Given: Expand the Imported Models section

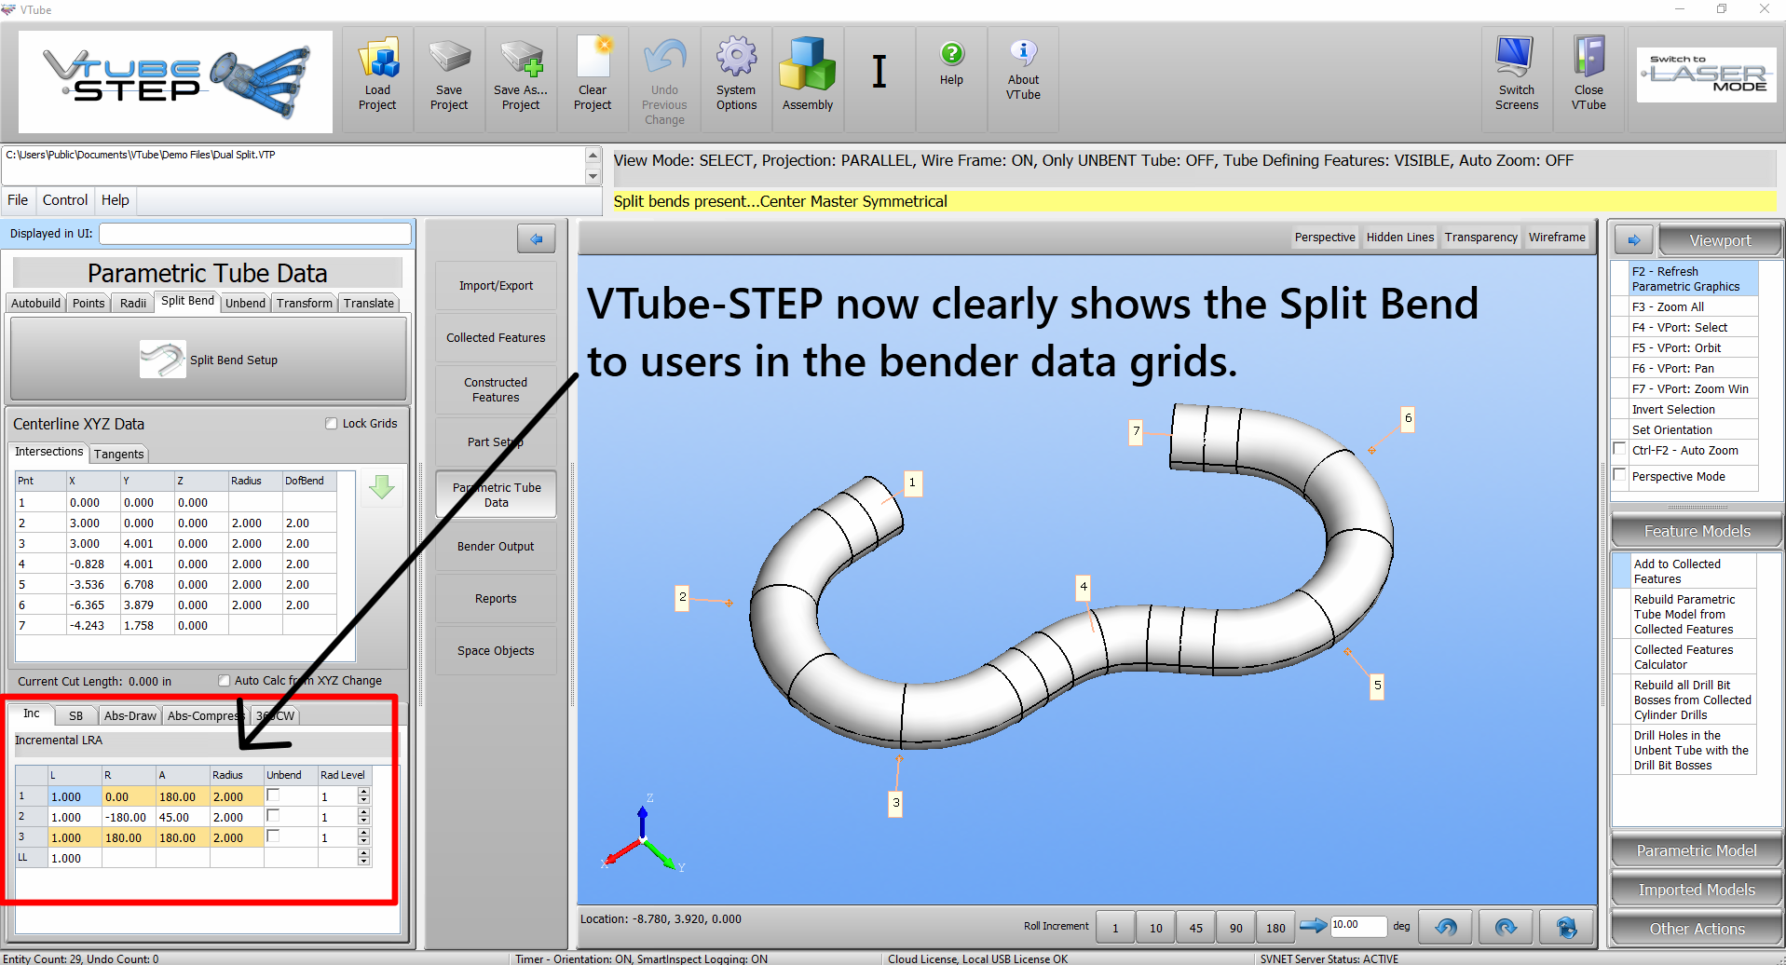Looking at the screenshot, I should [x=1697, y=890].
